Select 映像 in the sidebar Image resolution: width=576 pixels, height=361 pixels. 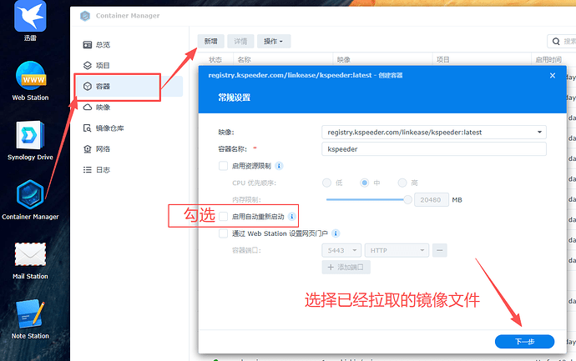[103, 107]
